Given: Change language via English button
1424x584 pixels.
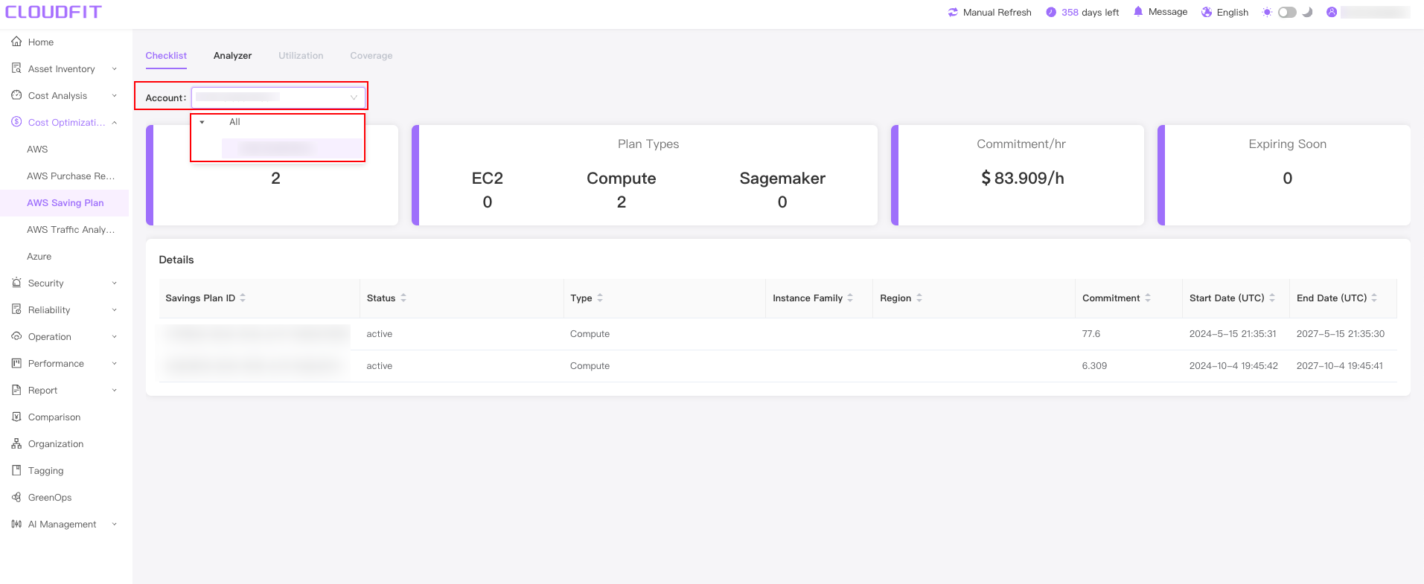Looking at the screenshot, I should pos(1225,12).
